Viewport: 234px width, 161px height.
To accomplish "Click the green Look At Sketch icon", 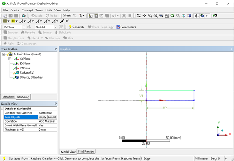I will (x=215, y=16).
